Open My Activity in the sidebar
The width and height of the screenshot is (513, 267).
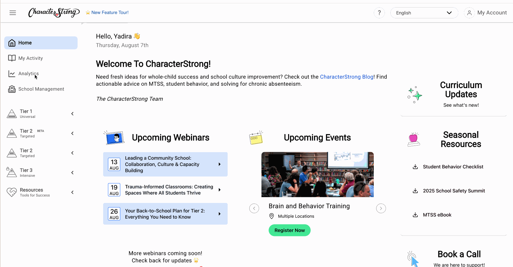(x=30, y=58)
